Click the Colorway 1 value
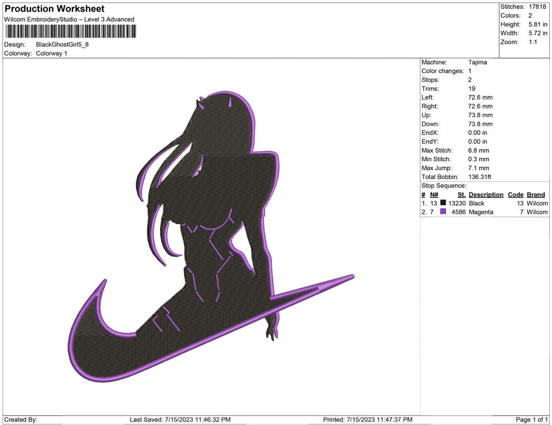The image size is (552, 425). coord(51,54)
